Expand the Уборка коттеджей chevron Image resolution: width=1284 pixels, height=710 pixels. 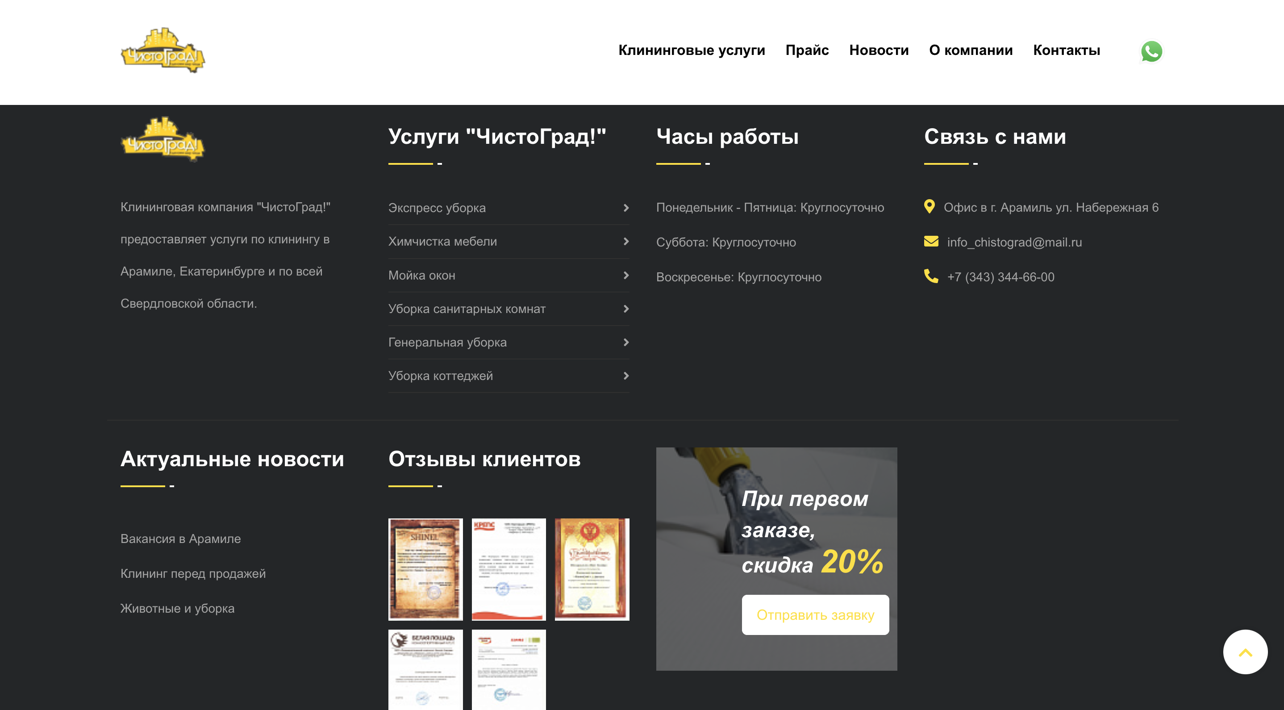click(625, 376)
